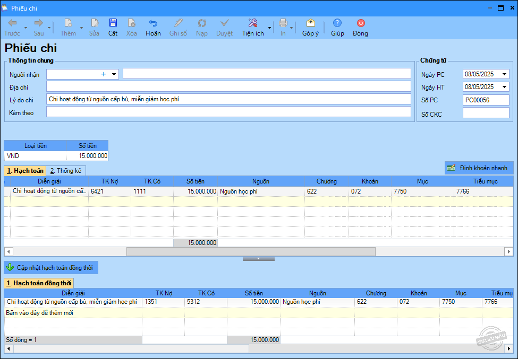
Task: Click the Tiểu mục column header in Hạch toán
Action: coord(484,181)
